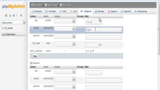Click the first Fungsi column header link
Screen dimensions: 160x90
coord(57,16)
